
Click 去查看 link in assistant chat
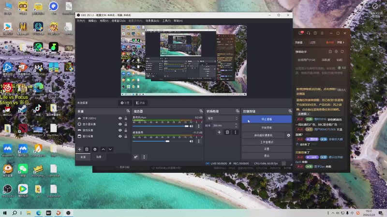click(303, 114)
